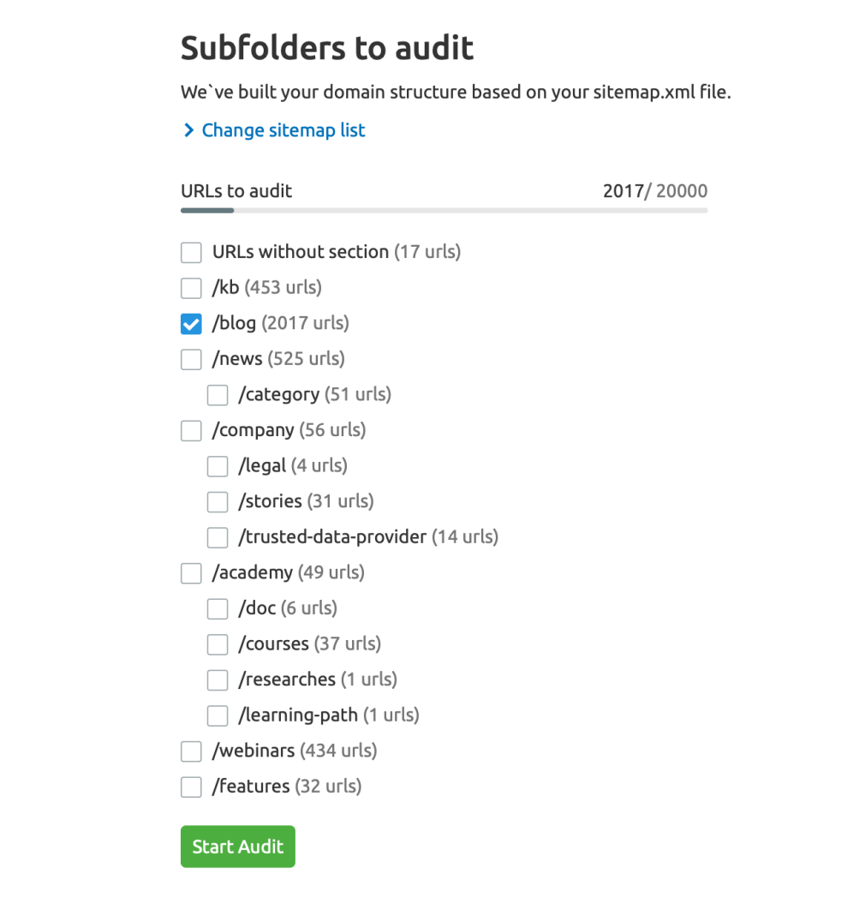Select the /academy subfolder
The width and height of the screenshot is (865, 904).
click(191, 572)
